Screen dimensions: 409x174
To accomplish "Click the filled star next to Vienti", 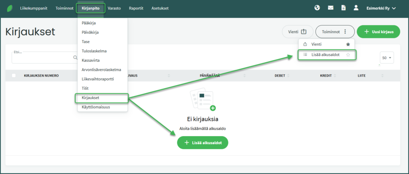I will 348,44.
